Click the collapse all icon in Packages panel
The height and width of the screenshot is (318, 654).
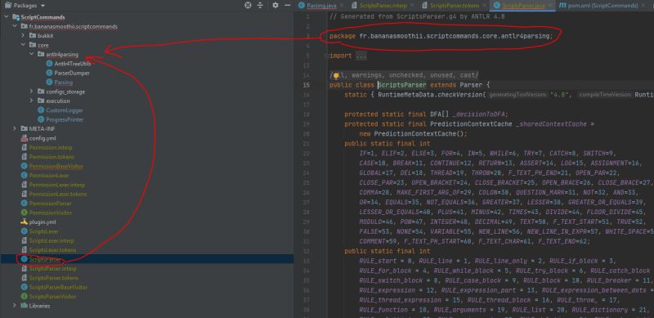pyautogui.click(x=260, y=6)
